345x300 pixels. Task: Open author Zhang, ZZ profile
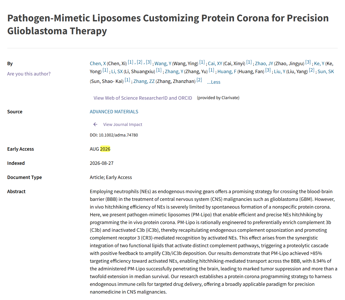144,81
